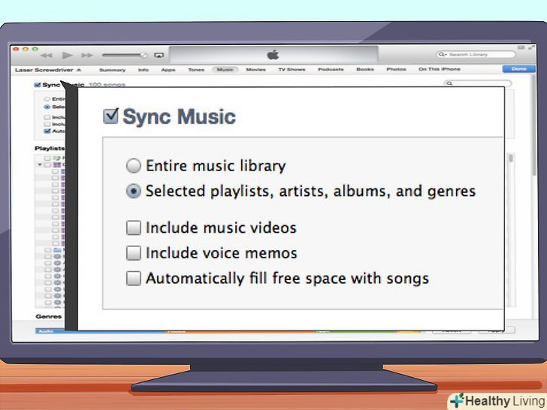Click the Apple logo in the status display
The height and width of the screenshot is (410, 547).
tap(273, 55)
